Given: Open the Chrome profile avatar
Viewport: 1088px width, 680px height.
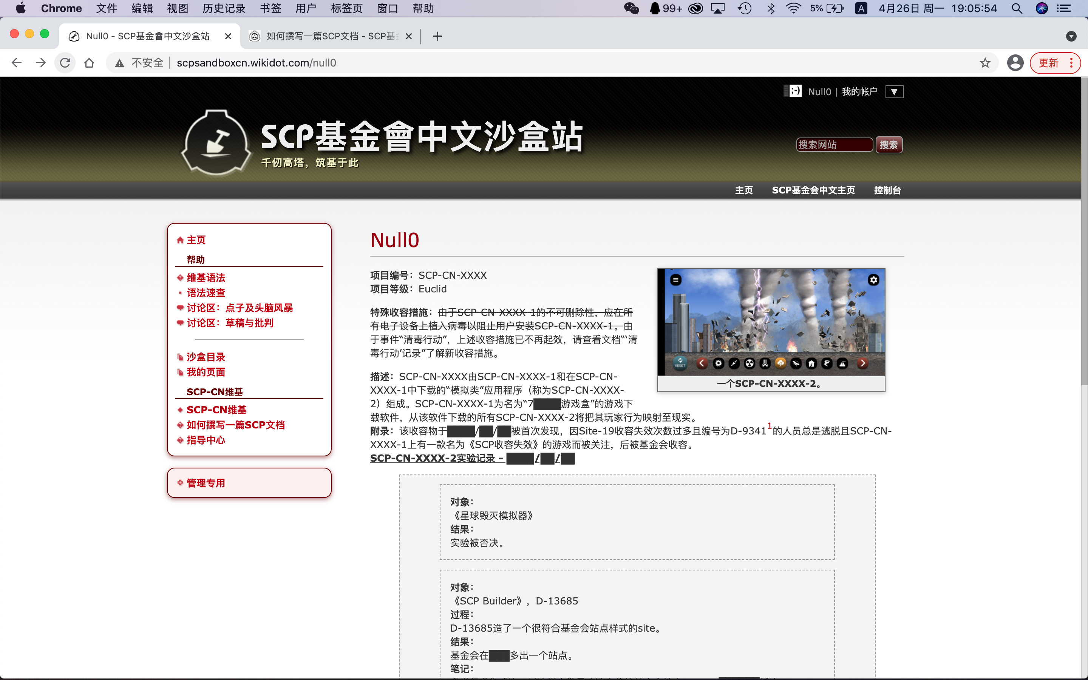Looking at the screenshot, I should click(1015, 63).
